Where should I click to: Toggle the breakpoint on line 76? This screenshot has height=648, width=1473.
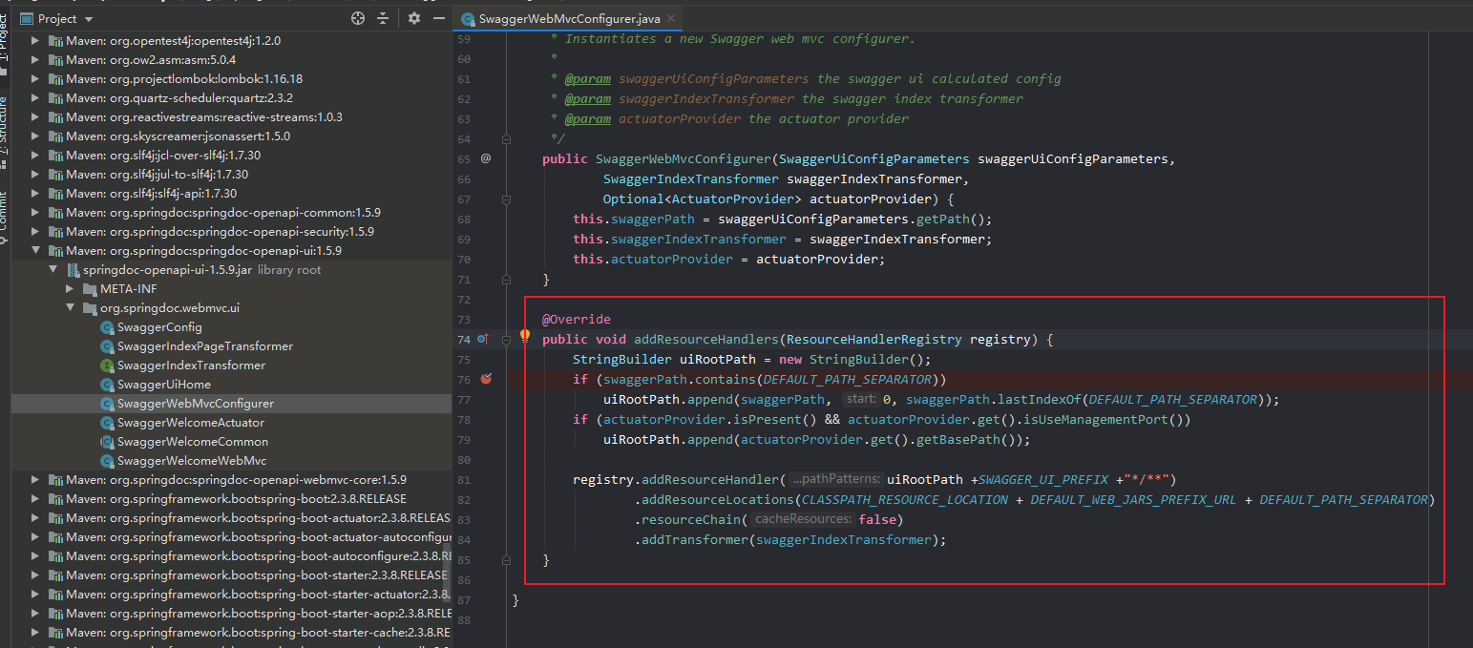point(486,379)
